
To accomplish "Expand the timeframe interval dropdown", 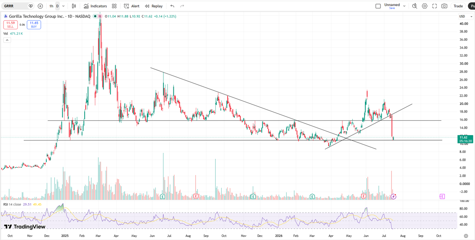I will pyautogui.click(x=63, y=6).
